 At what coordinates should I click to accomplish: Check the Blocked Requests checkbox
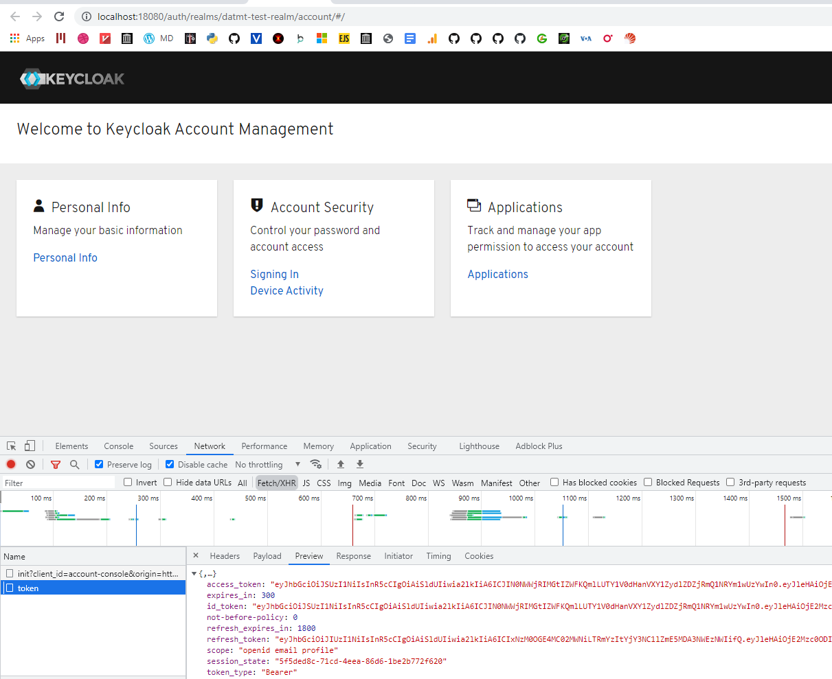click(648, 482)
